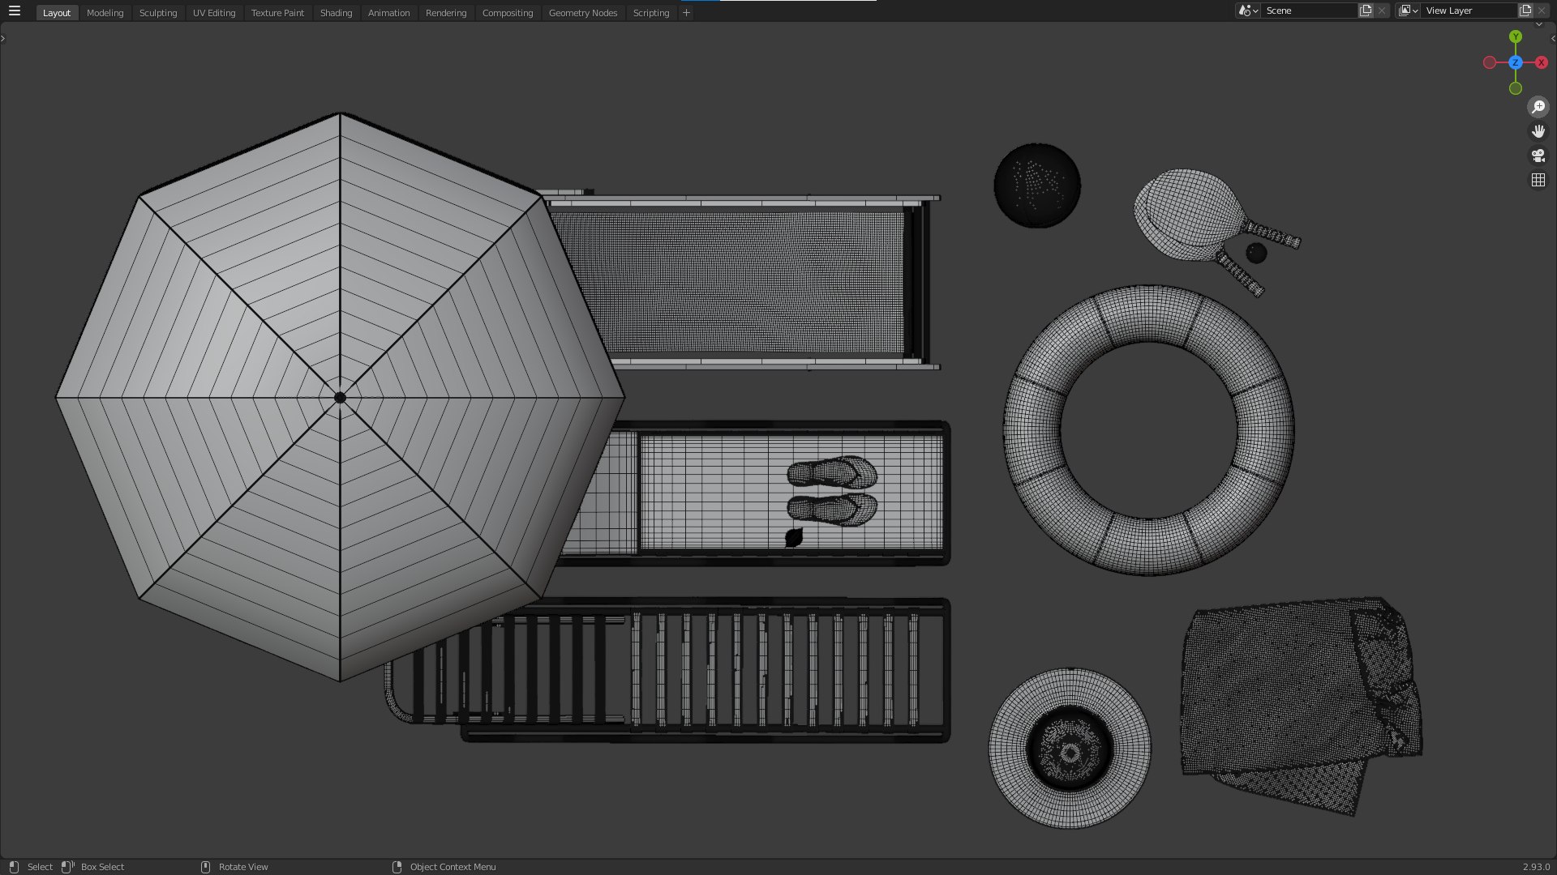The height and width of the screenshot is (875, 1557).
Task: Click the zoom view magnifier icon
Action: pyautogui.click(x=1538, y=107)
